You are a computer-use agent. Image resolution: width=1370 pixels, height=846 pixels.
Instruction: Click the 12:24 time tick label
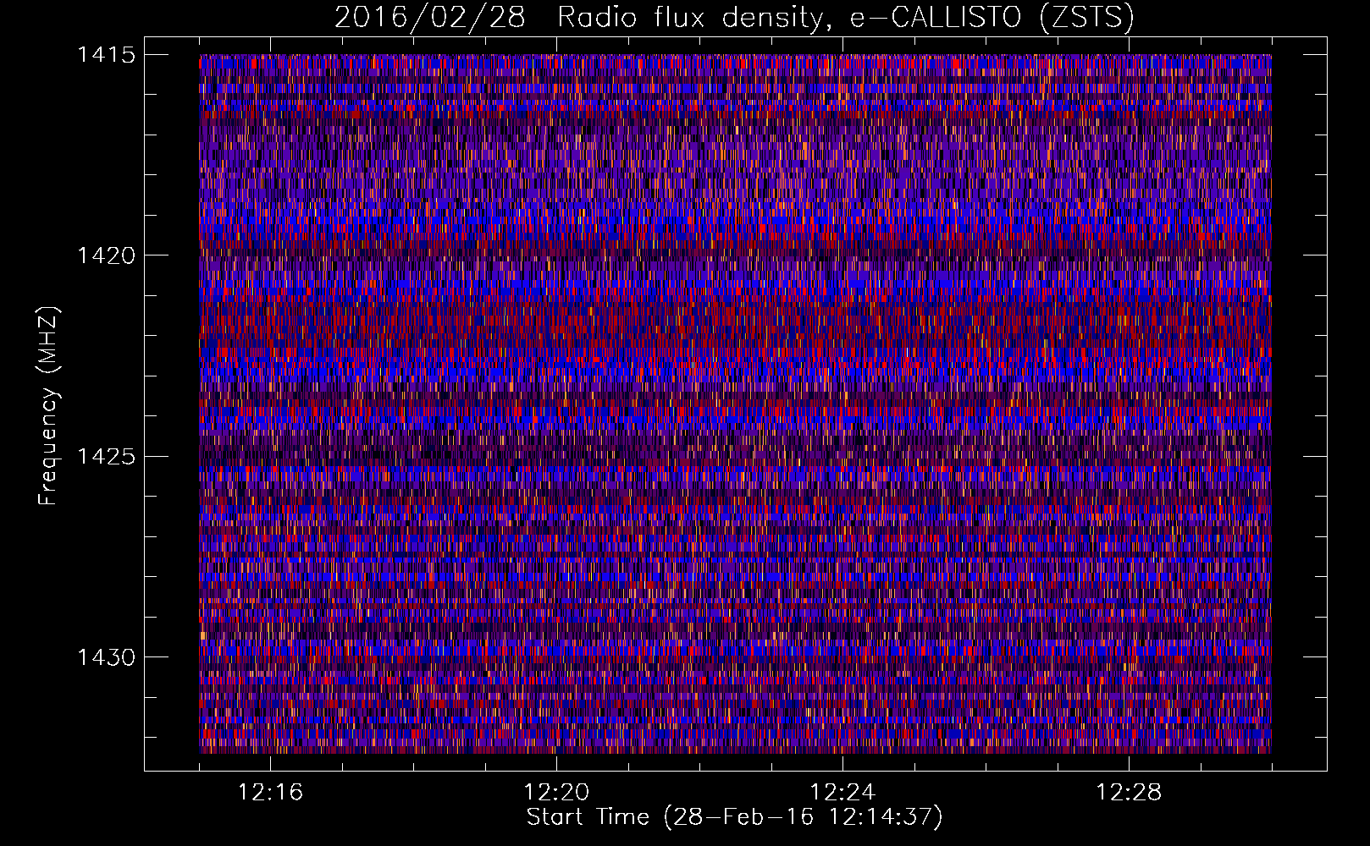pos(842,793)
